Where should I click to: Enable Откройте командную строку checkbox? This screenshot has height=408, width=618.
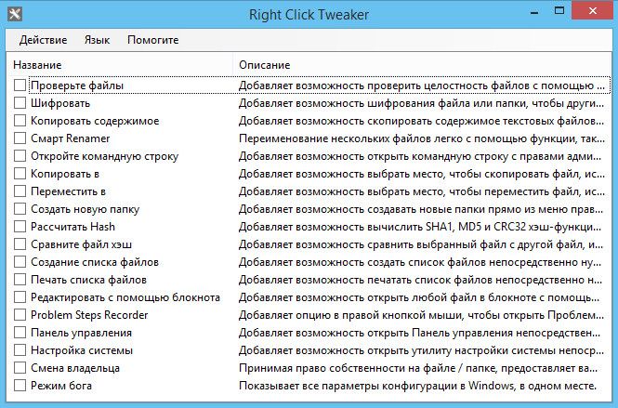pos(21,156)
